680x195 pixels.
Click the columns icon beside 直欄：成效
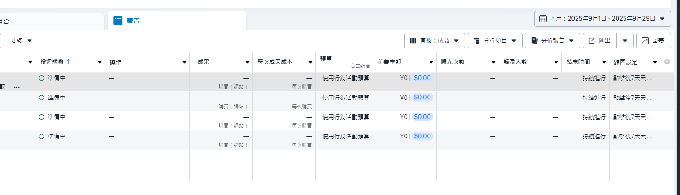(413, 41)
